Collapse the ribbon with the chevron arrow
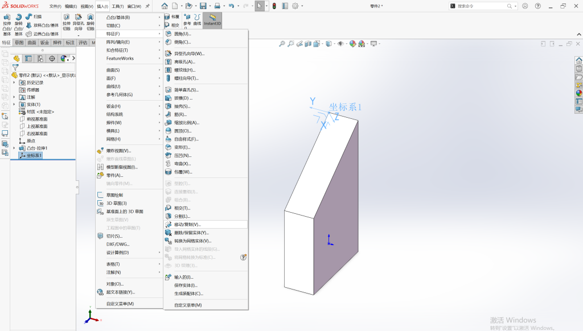The height and width of the screenshot is (331, 583). click(x=579, y=34)
